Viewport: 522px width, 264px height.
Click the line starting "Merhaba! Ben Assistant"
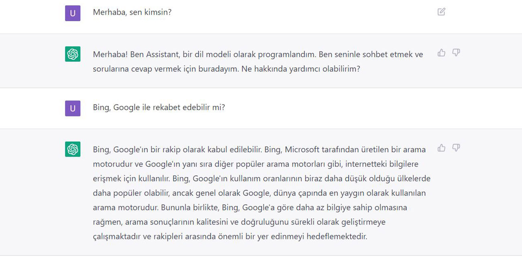258,54
